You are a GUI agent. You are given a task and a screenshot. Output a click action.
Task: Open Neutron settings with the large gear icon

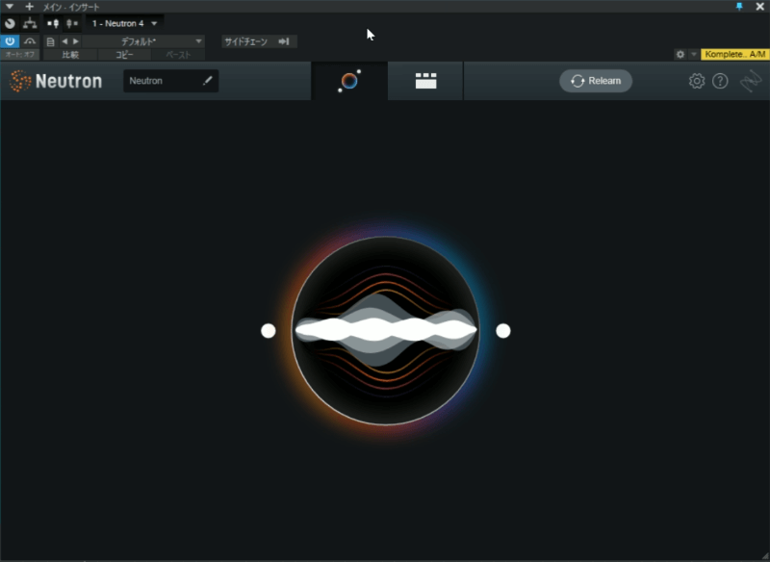696,81
